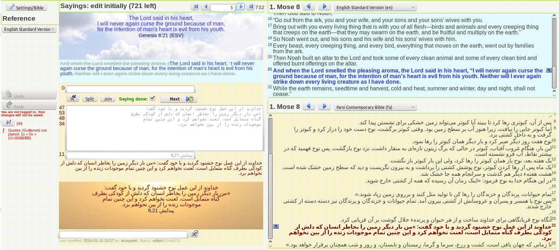Viewport: 559px width, 250px height.
Task: Open the Farsi Contemporary Bible (fa) dropdown
Action: click(375, 107)
